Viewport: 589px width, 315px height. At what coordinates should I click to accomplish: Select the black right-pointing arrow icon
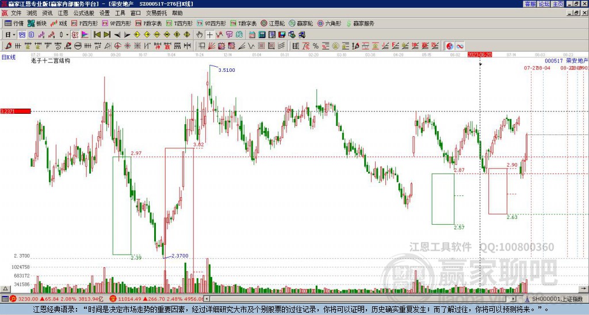[x=127, y=34]
